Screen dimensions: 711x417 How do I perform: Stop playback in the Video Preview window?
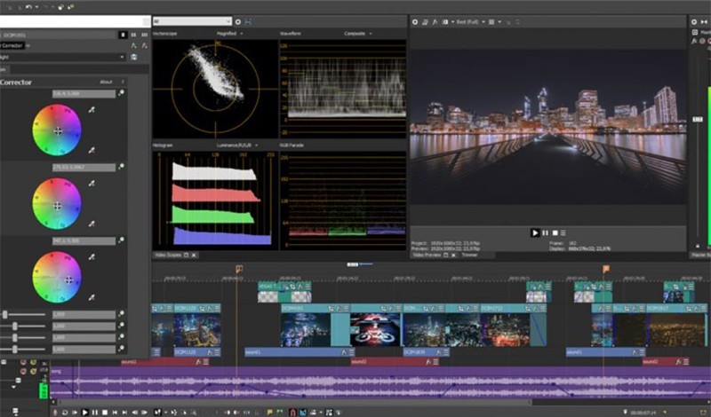(x=555, y=232)
